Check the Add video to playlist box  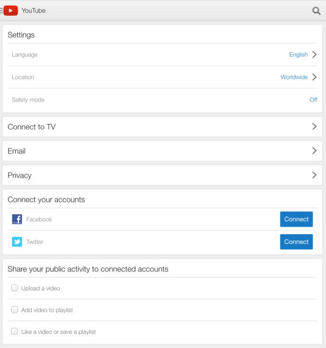point(15,310)
